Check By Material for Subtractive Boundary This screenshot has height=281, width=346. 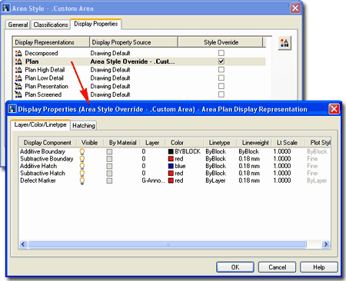(109, 159)
